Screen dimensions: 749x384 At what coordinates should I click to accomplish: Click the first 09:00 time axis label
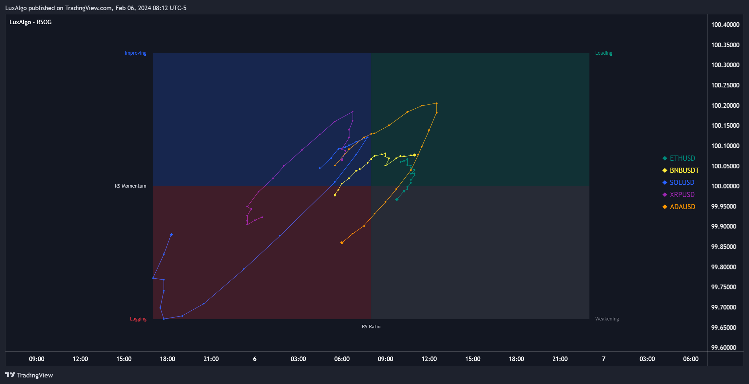37,359
